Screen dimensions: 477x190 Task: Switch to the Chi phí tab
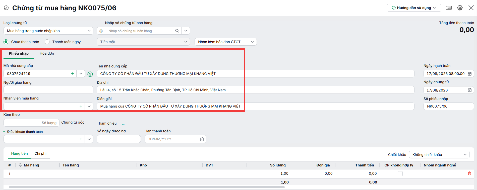[40, 153]
